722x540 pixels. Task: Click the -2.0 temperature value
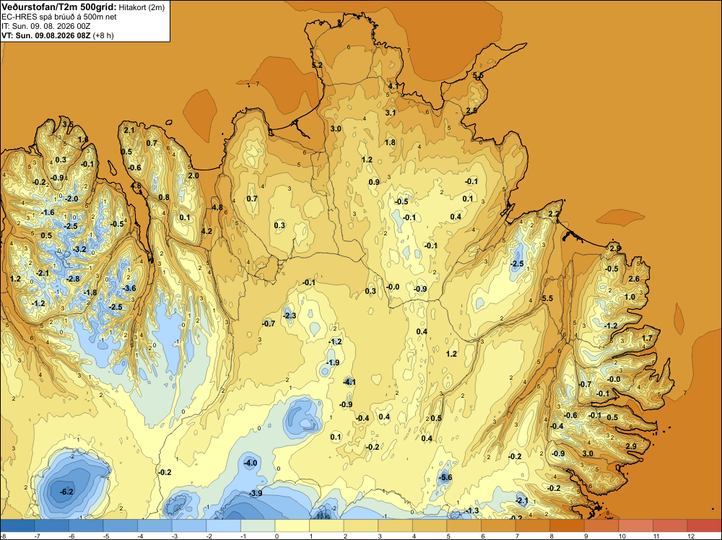pos(71,199)
